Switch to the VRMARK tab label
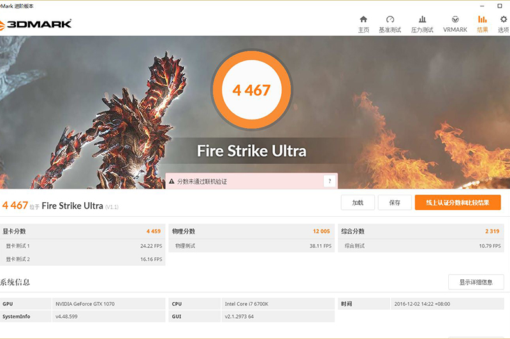 pyautogui.click(x=455, y=30)
